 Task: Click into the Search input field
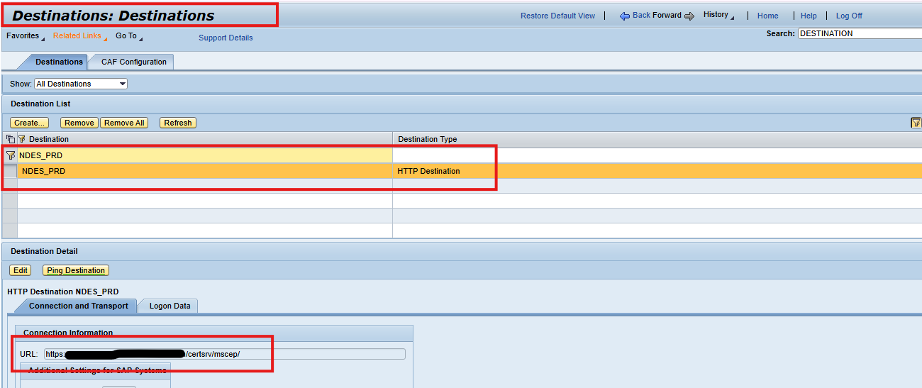click(x=860, y=33)
